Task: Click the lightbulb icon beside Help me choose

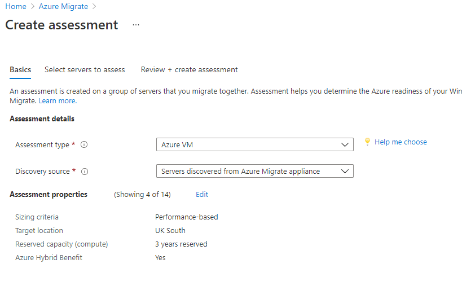Action: [367, 142]
